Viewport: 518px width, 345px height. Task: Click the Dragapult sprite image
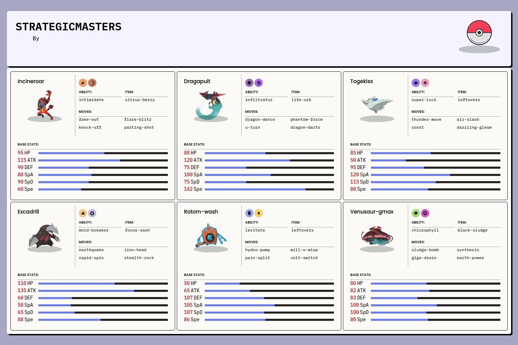tap(211, 105)
